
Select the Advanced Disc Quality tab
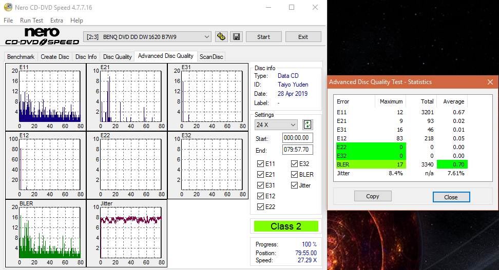click(165, 56)
